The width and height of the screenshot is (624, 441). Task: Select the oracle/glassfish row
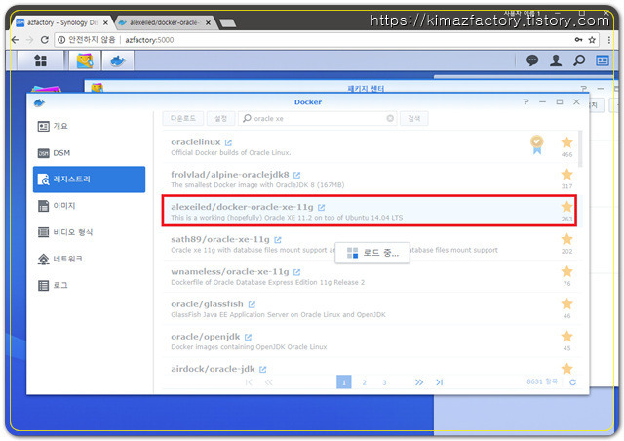[x=370, y=308]
